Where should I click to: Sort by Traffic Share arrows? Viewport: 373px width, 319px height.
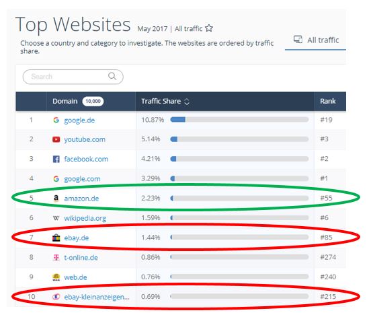pyautogui.click(x=187, y=102)
